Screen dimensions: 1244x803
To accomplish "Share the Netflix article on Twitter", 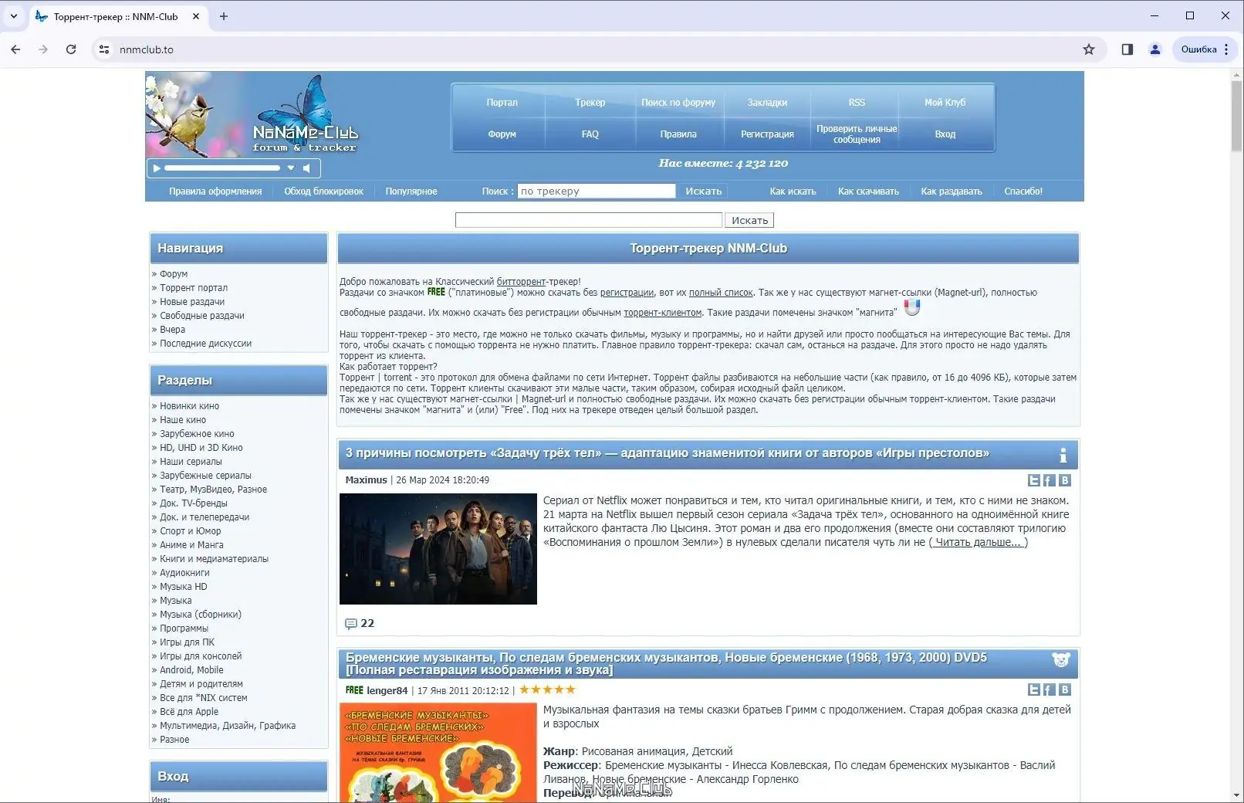I will point(1034,480).
